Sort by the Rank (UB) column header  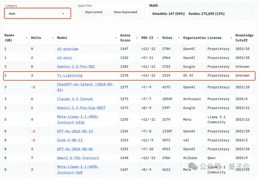[x=10, y=38]
